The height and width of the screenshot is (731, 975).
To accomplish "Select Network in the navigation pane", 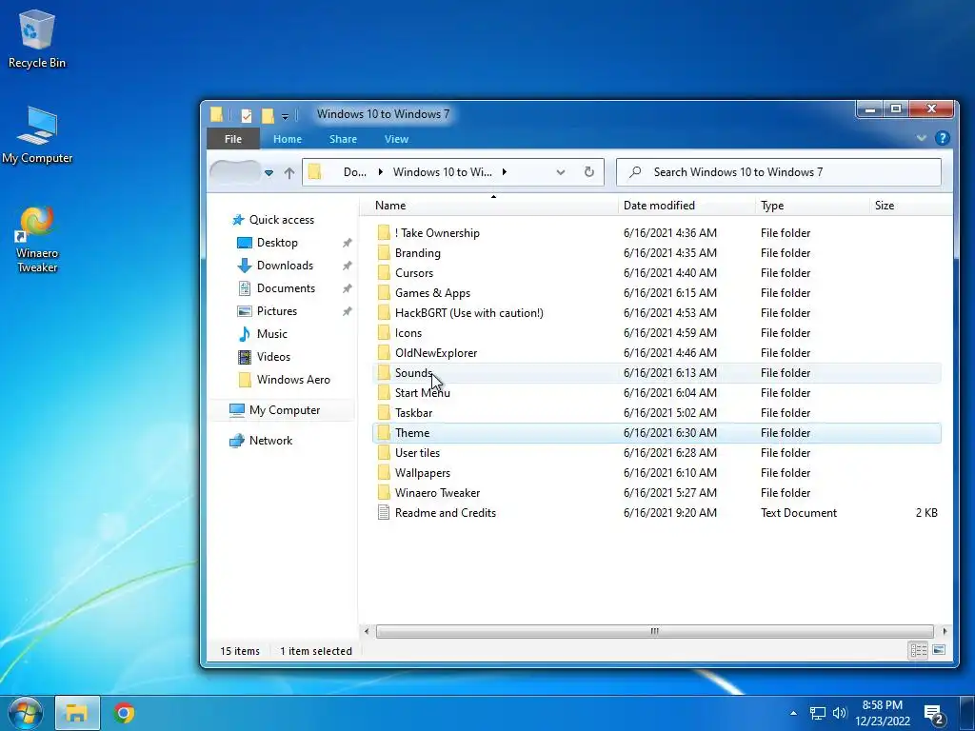I will point(270,441).
